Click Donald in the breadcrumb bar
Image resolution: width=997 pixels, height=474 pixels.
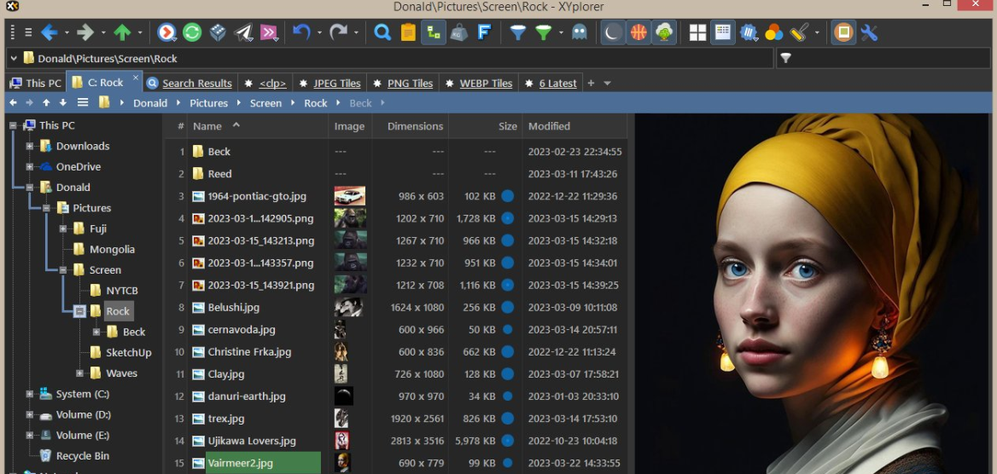(150, 103)
